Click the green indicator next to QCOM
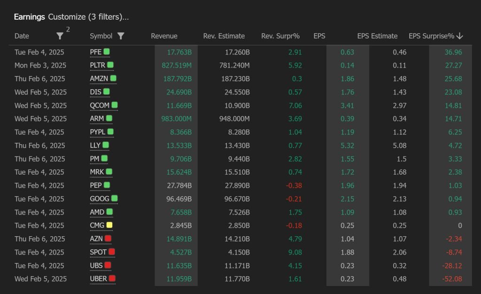The image size is (481, 294). [115, 105]
